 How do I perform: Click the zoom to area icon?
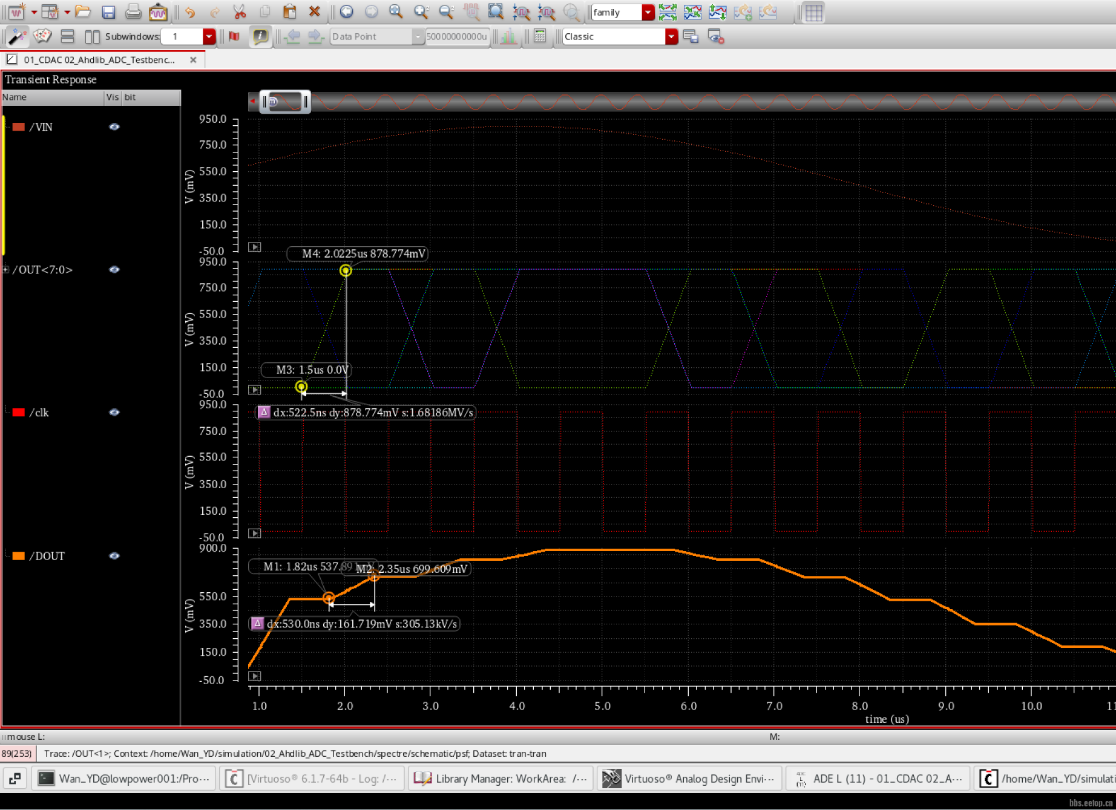tap(496, 11)
